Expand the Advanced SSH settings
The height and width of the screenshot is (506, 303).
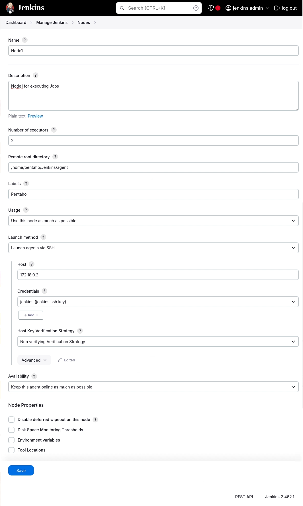[34, 360]
